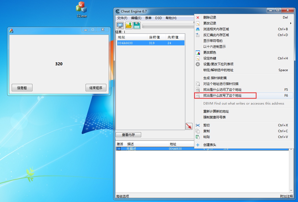The height and width of the screenshot is (202, 298).
Task: Select the 004A6630 row in results list
Action: [x=151, y=43]
